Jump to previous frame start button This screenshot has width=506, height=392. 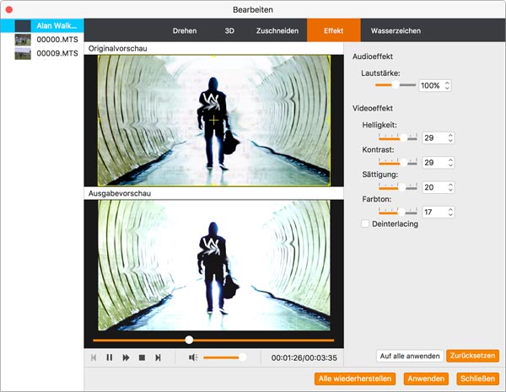click(x=94, y=357)
